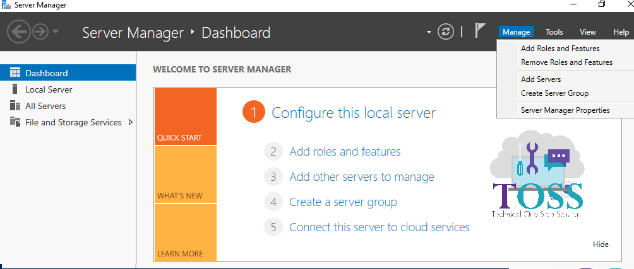Select the WHAT'S NEW tile
The image size is (634, 269).
186,175
